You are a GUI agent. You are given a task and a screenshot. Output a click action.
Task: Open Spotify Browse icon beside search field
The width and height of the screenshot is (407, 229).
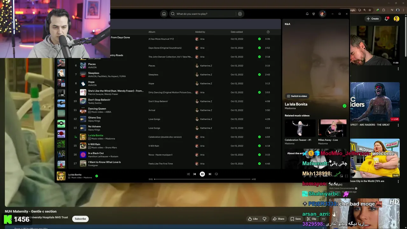coord(240,14)
